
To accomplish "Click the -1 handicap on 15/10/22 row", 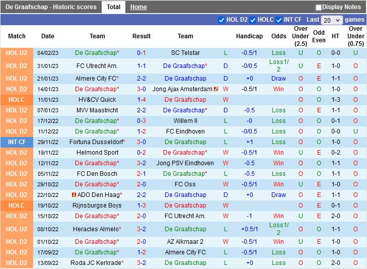I will click(249, 216).
